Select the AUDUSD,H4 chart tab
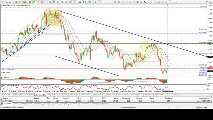Viewport: 213px width, 120px height. [x=40, y=94]
